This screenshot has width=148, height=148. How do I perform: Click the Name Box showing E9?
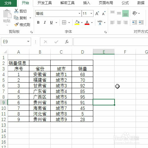(14, 42)
